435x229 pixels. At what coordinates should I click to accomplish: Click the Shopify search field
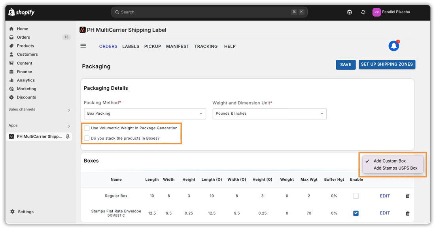pos(210,12)
